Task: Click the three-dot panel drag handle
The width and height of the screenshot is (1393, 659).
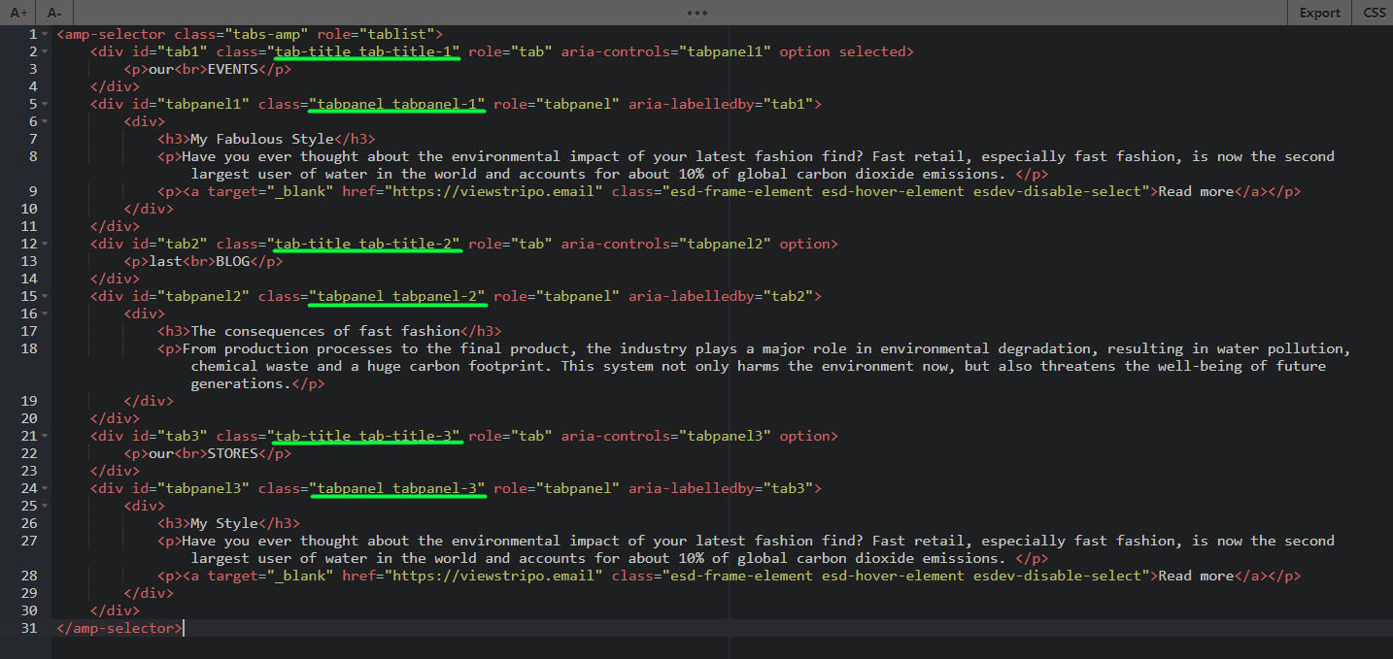Action: 696,13
